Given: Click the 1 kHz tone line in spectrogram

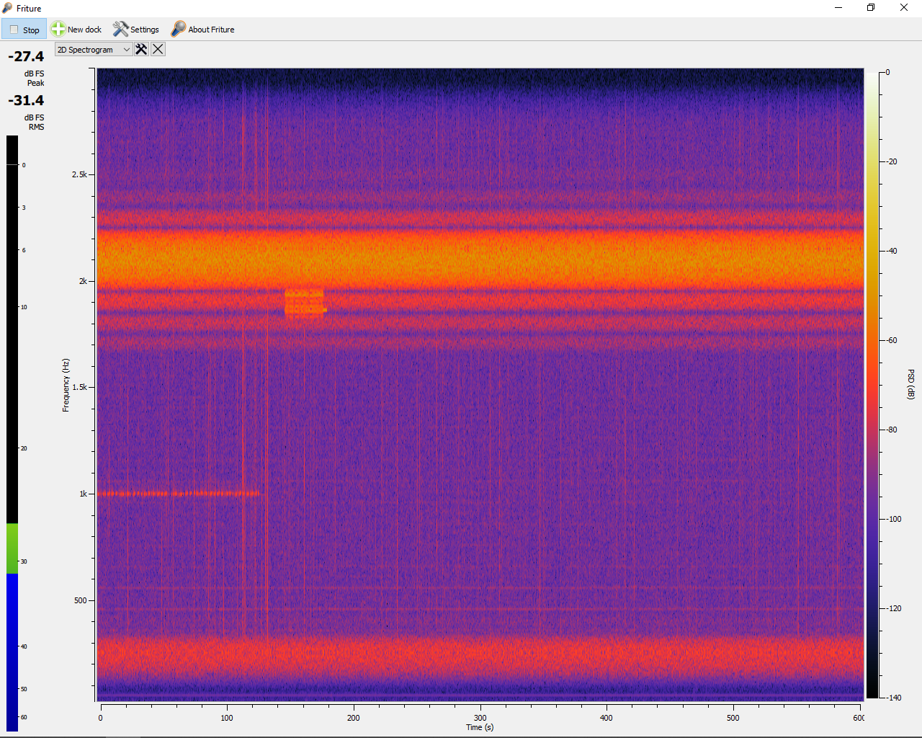Looking at the screenshot, I should (180, 494).
